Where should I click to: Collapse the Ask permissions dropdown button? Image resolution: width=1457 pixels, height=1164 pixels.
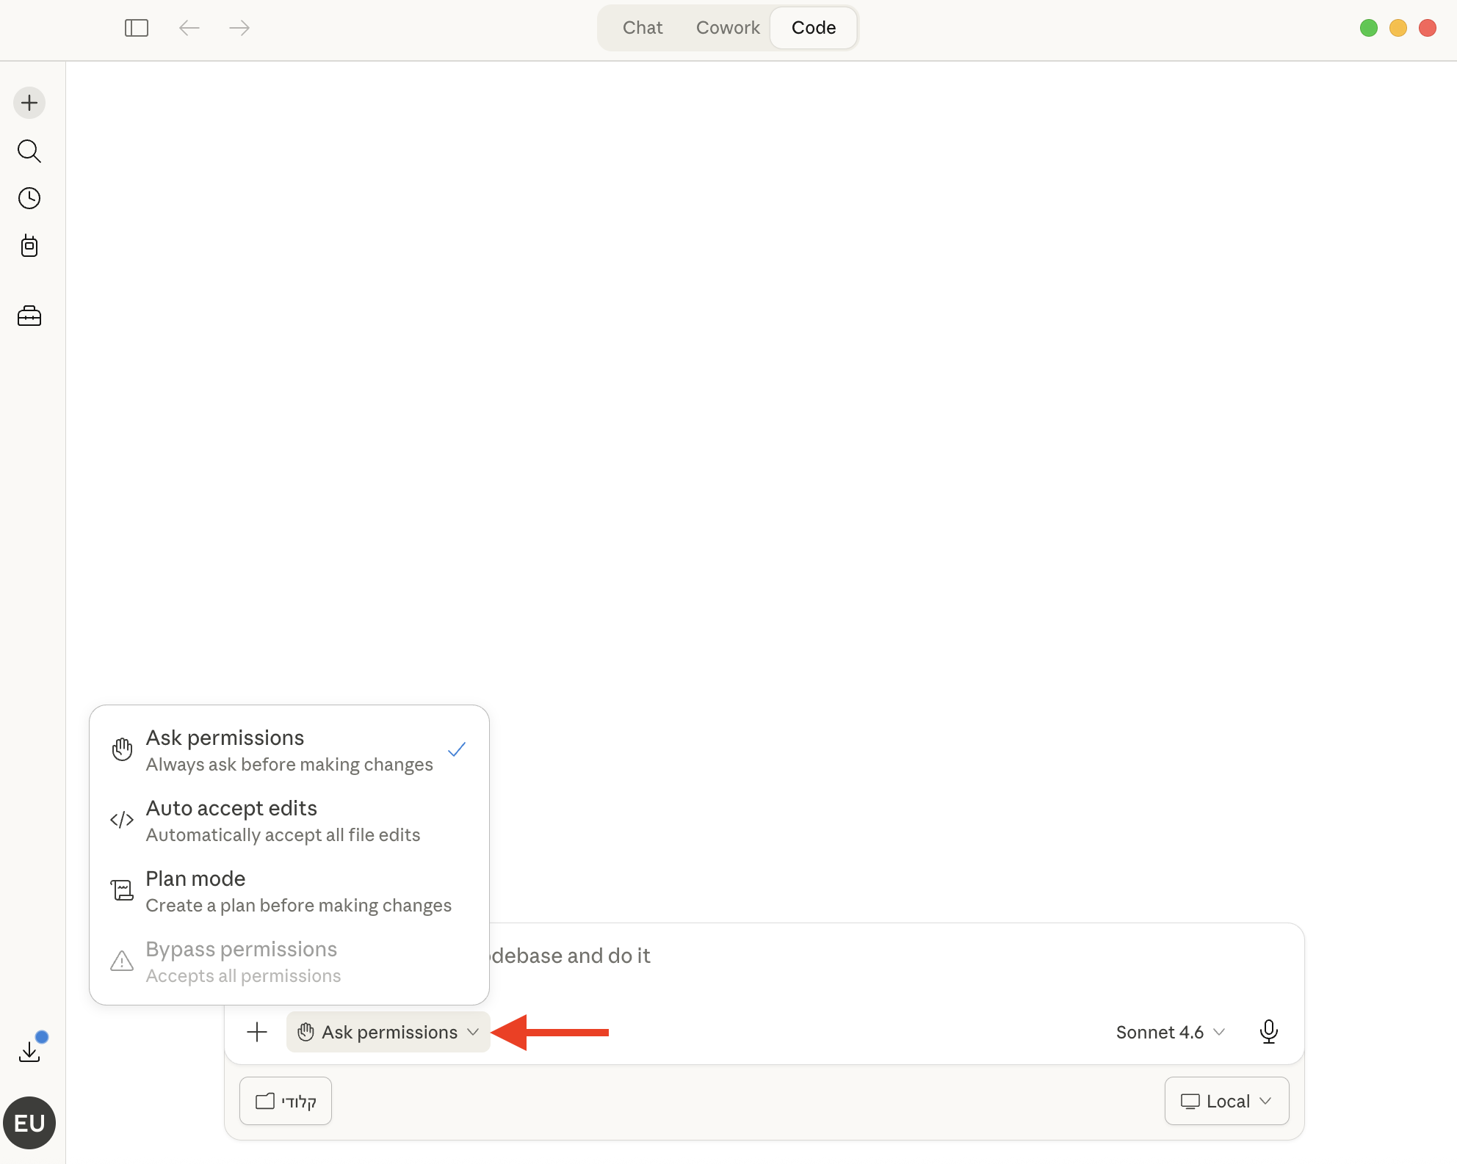(388, 1032)
